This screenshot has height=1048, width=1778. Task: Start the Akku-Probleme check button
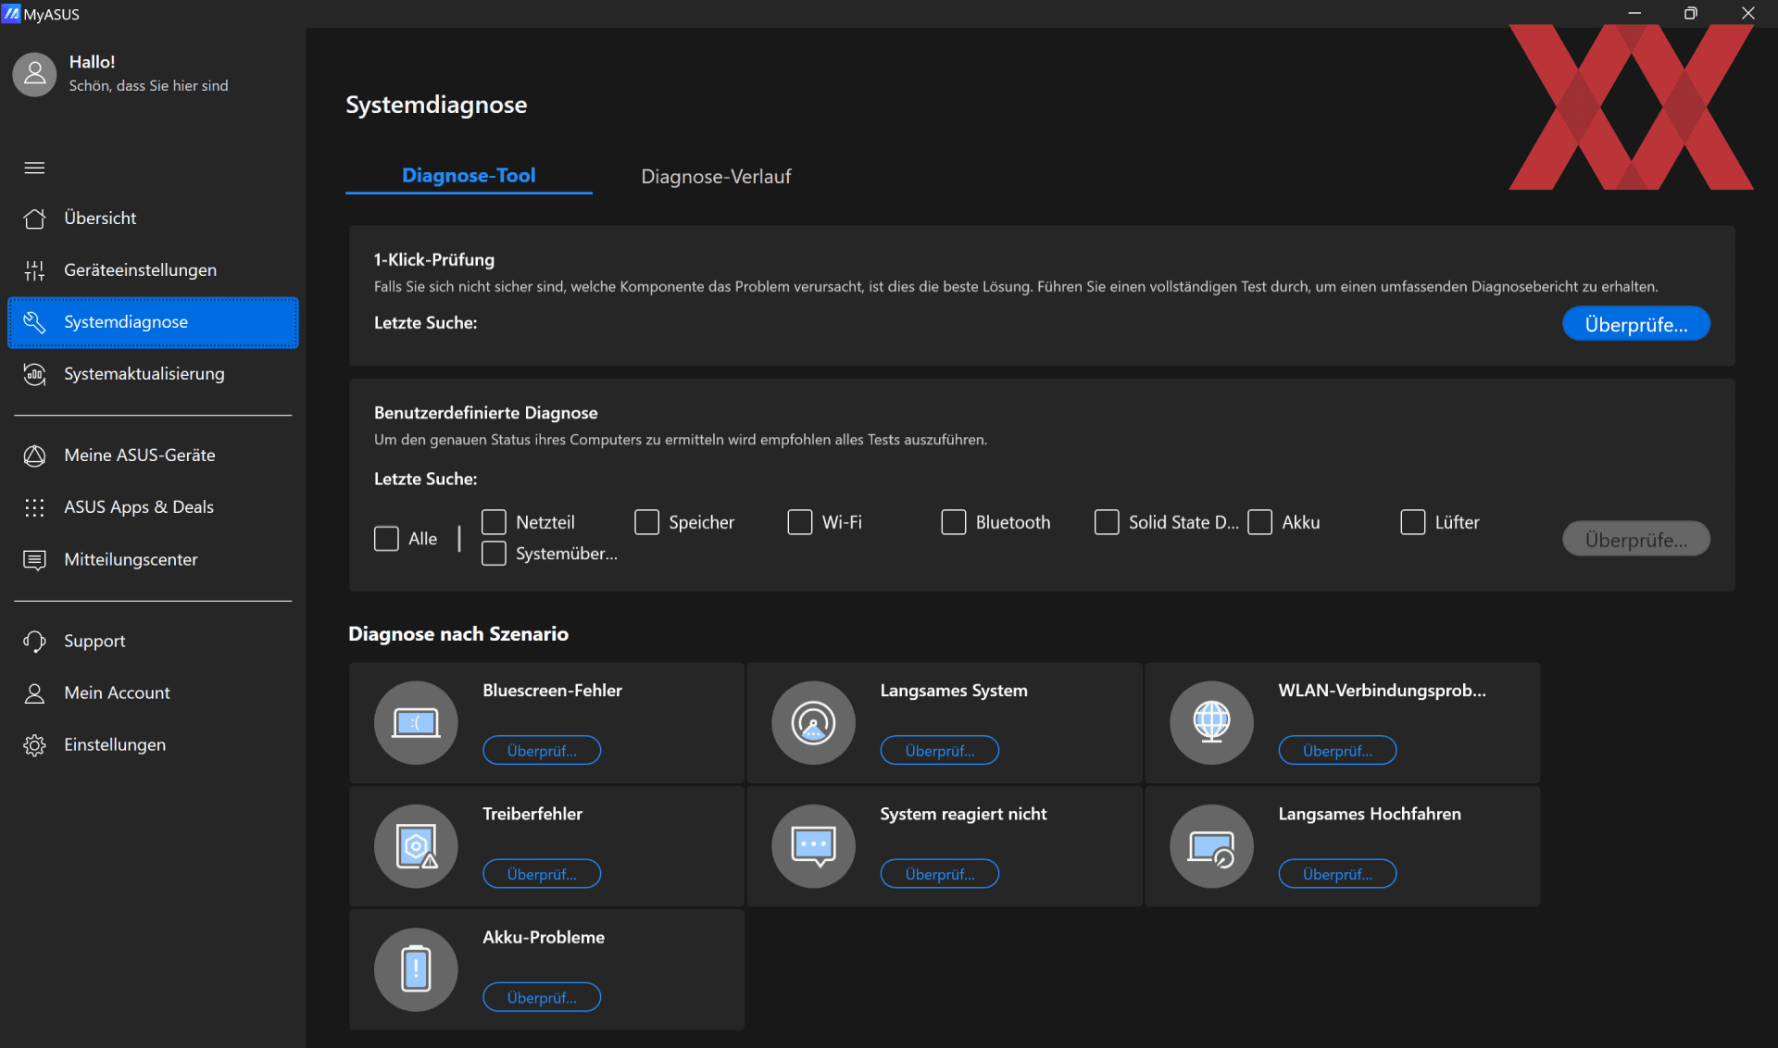coord(542,997)
